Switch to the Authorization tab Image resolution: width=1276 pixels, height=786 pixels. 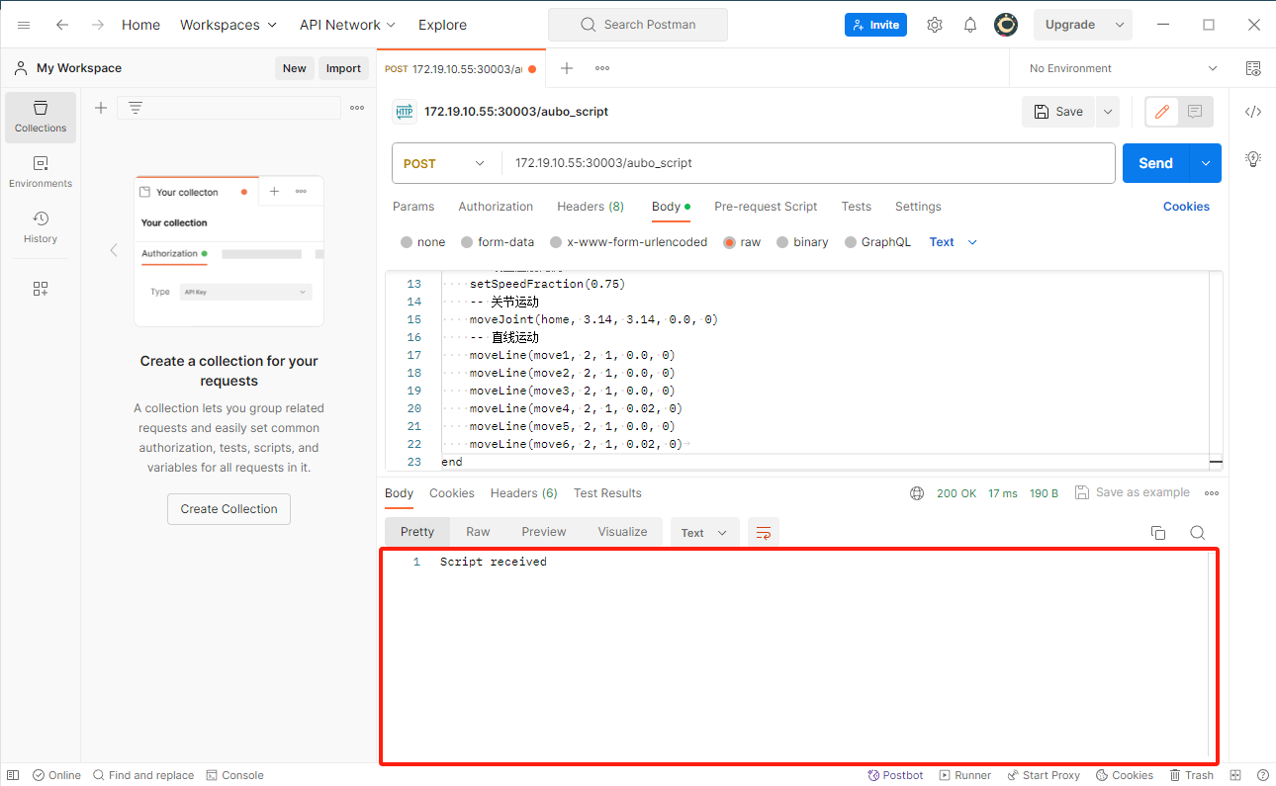tap(496, 207)
